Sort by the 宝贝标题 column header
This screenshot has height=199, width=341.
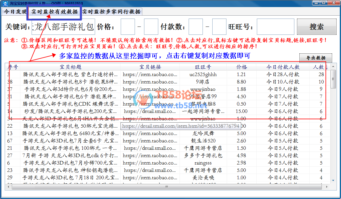click(70, 67)
